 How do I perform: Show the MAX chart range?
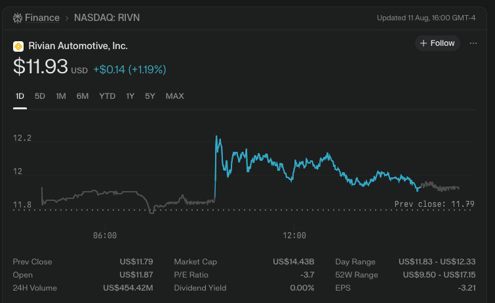click(174, 96)
